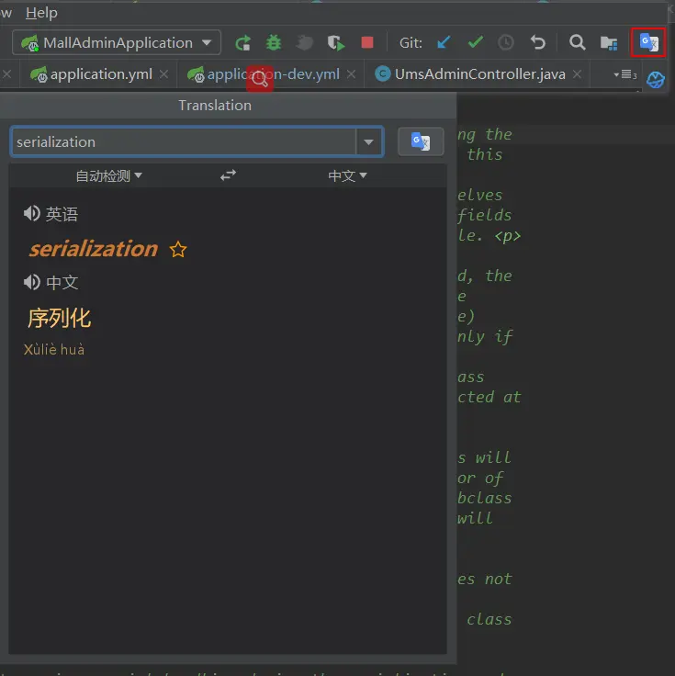Image resolution: width=675 pixels, height=676 pixels.
Task: Click the red Stop button
Action: [x=366, y=42]
